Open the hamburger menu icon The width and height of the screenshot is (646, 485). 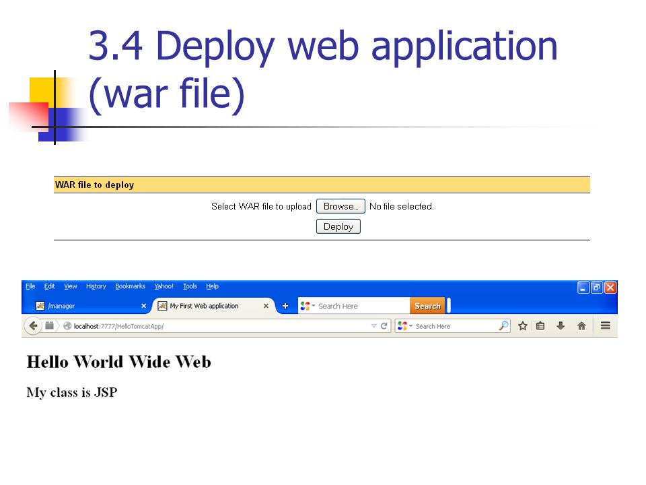point(605,326)
